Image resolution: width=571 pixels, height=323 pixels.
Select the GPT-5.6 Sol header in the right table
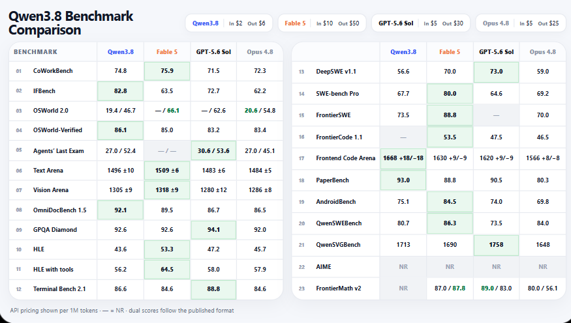click(497, 52)
